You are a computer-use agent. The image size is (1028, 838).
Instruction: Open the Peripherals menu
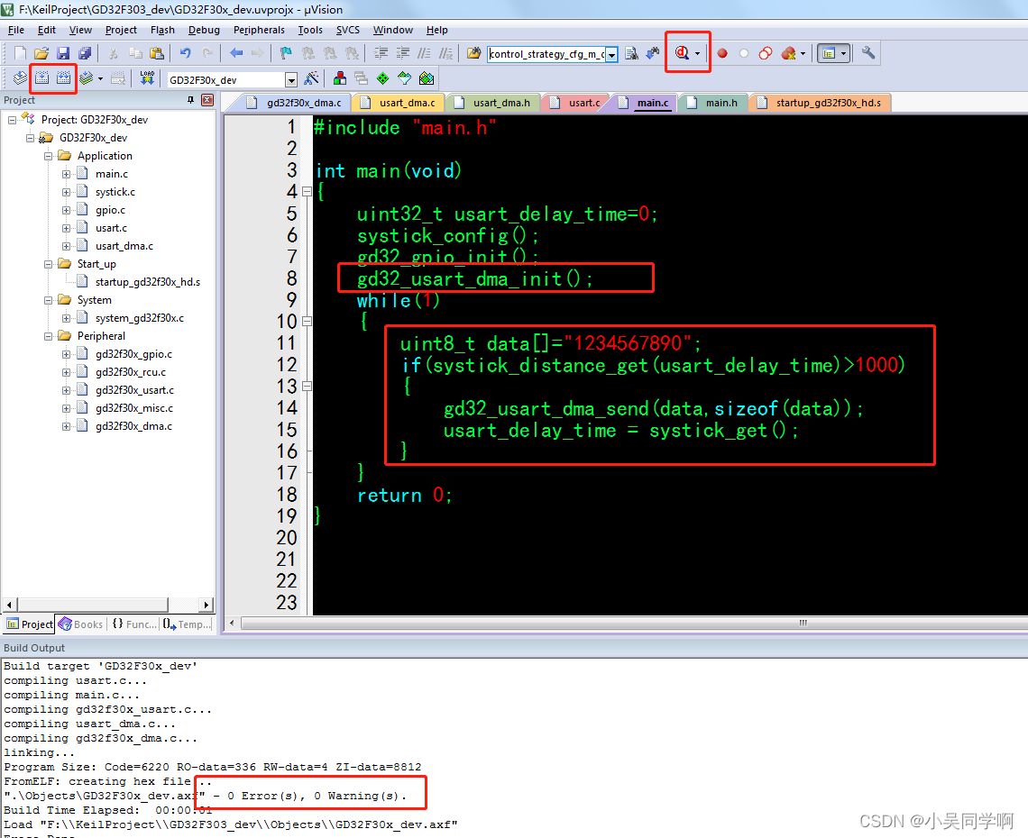coord(259,30)
